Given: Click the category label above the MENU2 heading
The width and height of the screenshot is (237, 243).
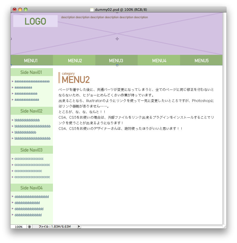Looking at the screenshot, I should [68, 73].
